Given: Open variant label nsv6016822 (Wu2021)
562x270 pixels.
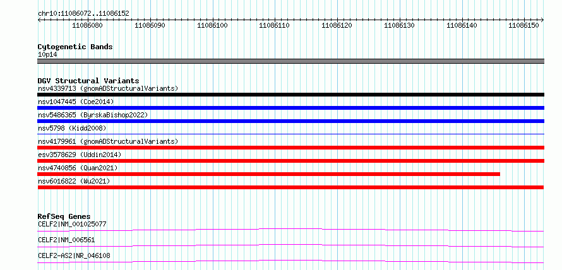Looking at the screenshot, I should [74, 181].
